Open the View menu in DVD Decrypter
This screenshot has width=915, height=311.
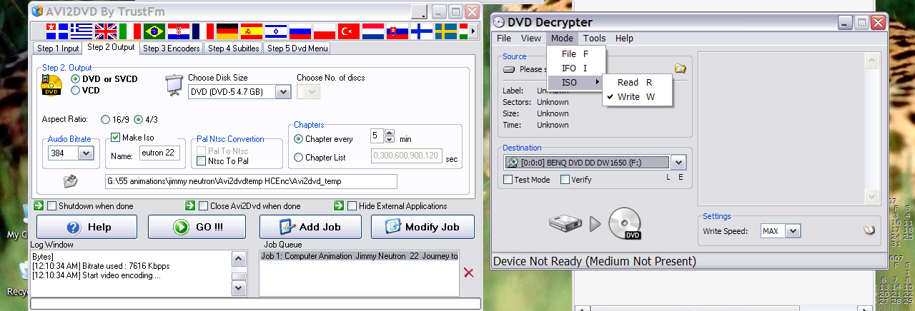[531, 39]
